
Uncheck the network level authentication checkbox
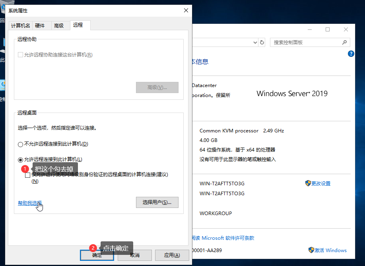[28, 175]
